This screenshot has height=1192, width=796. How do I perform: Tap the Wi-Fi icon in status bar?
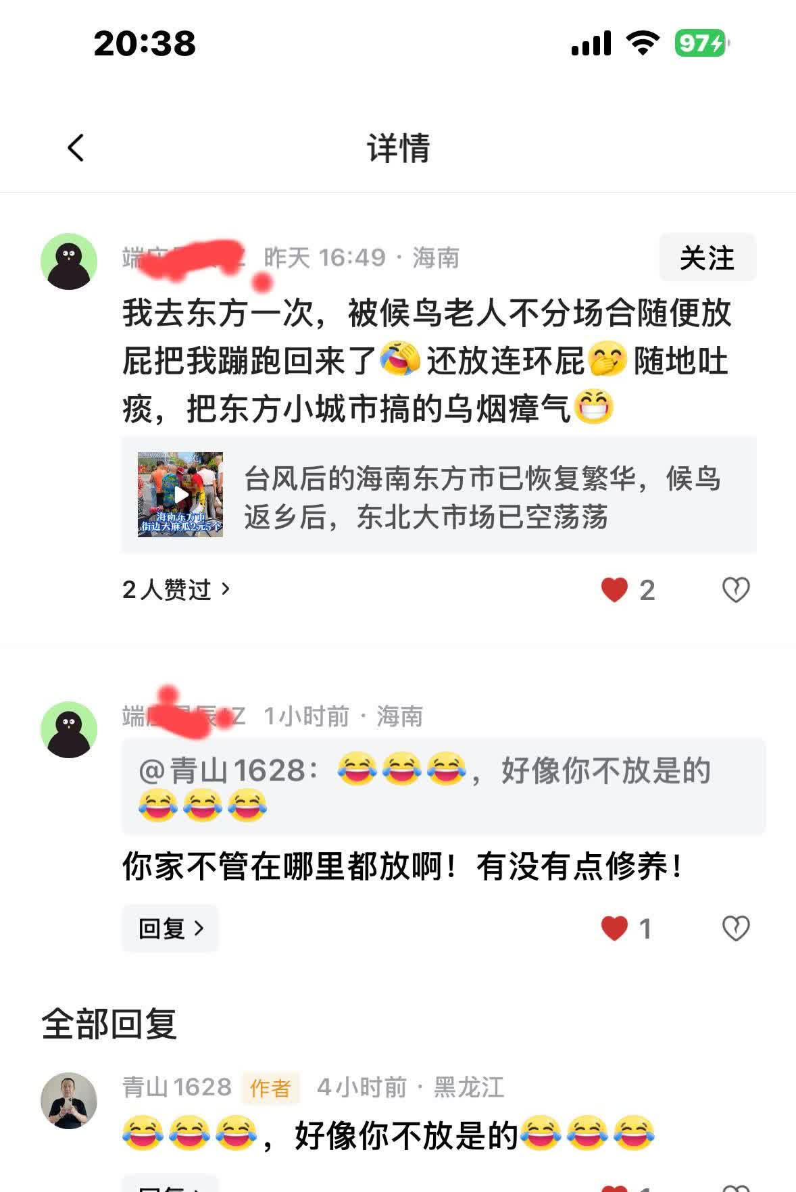643,44
